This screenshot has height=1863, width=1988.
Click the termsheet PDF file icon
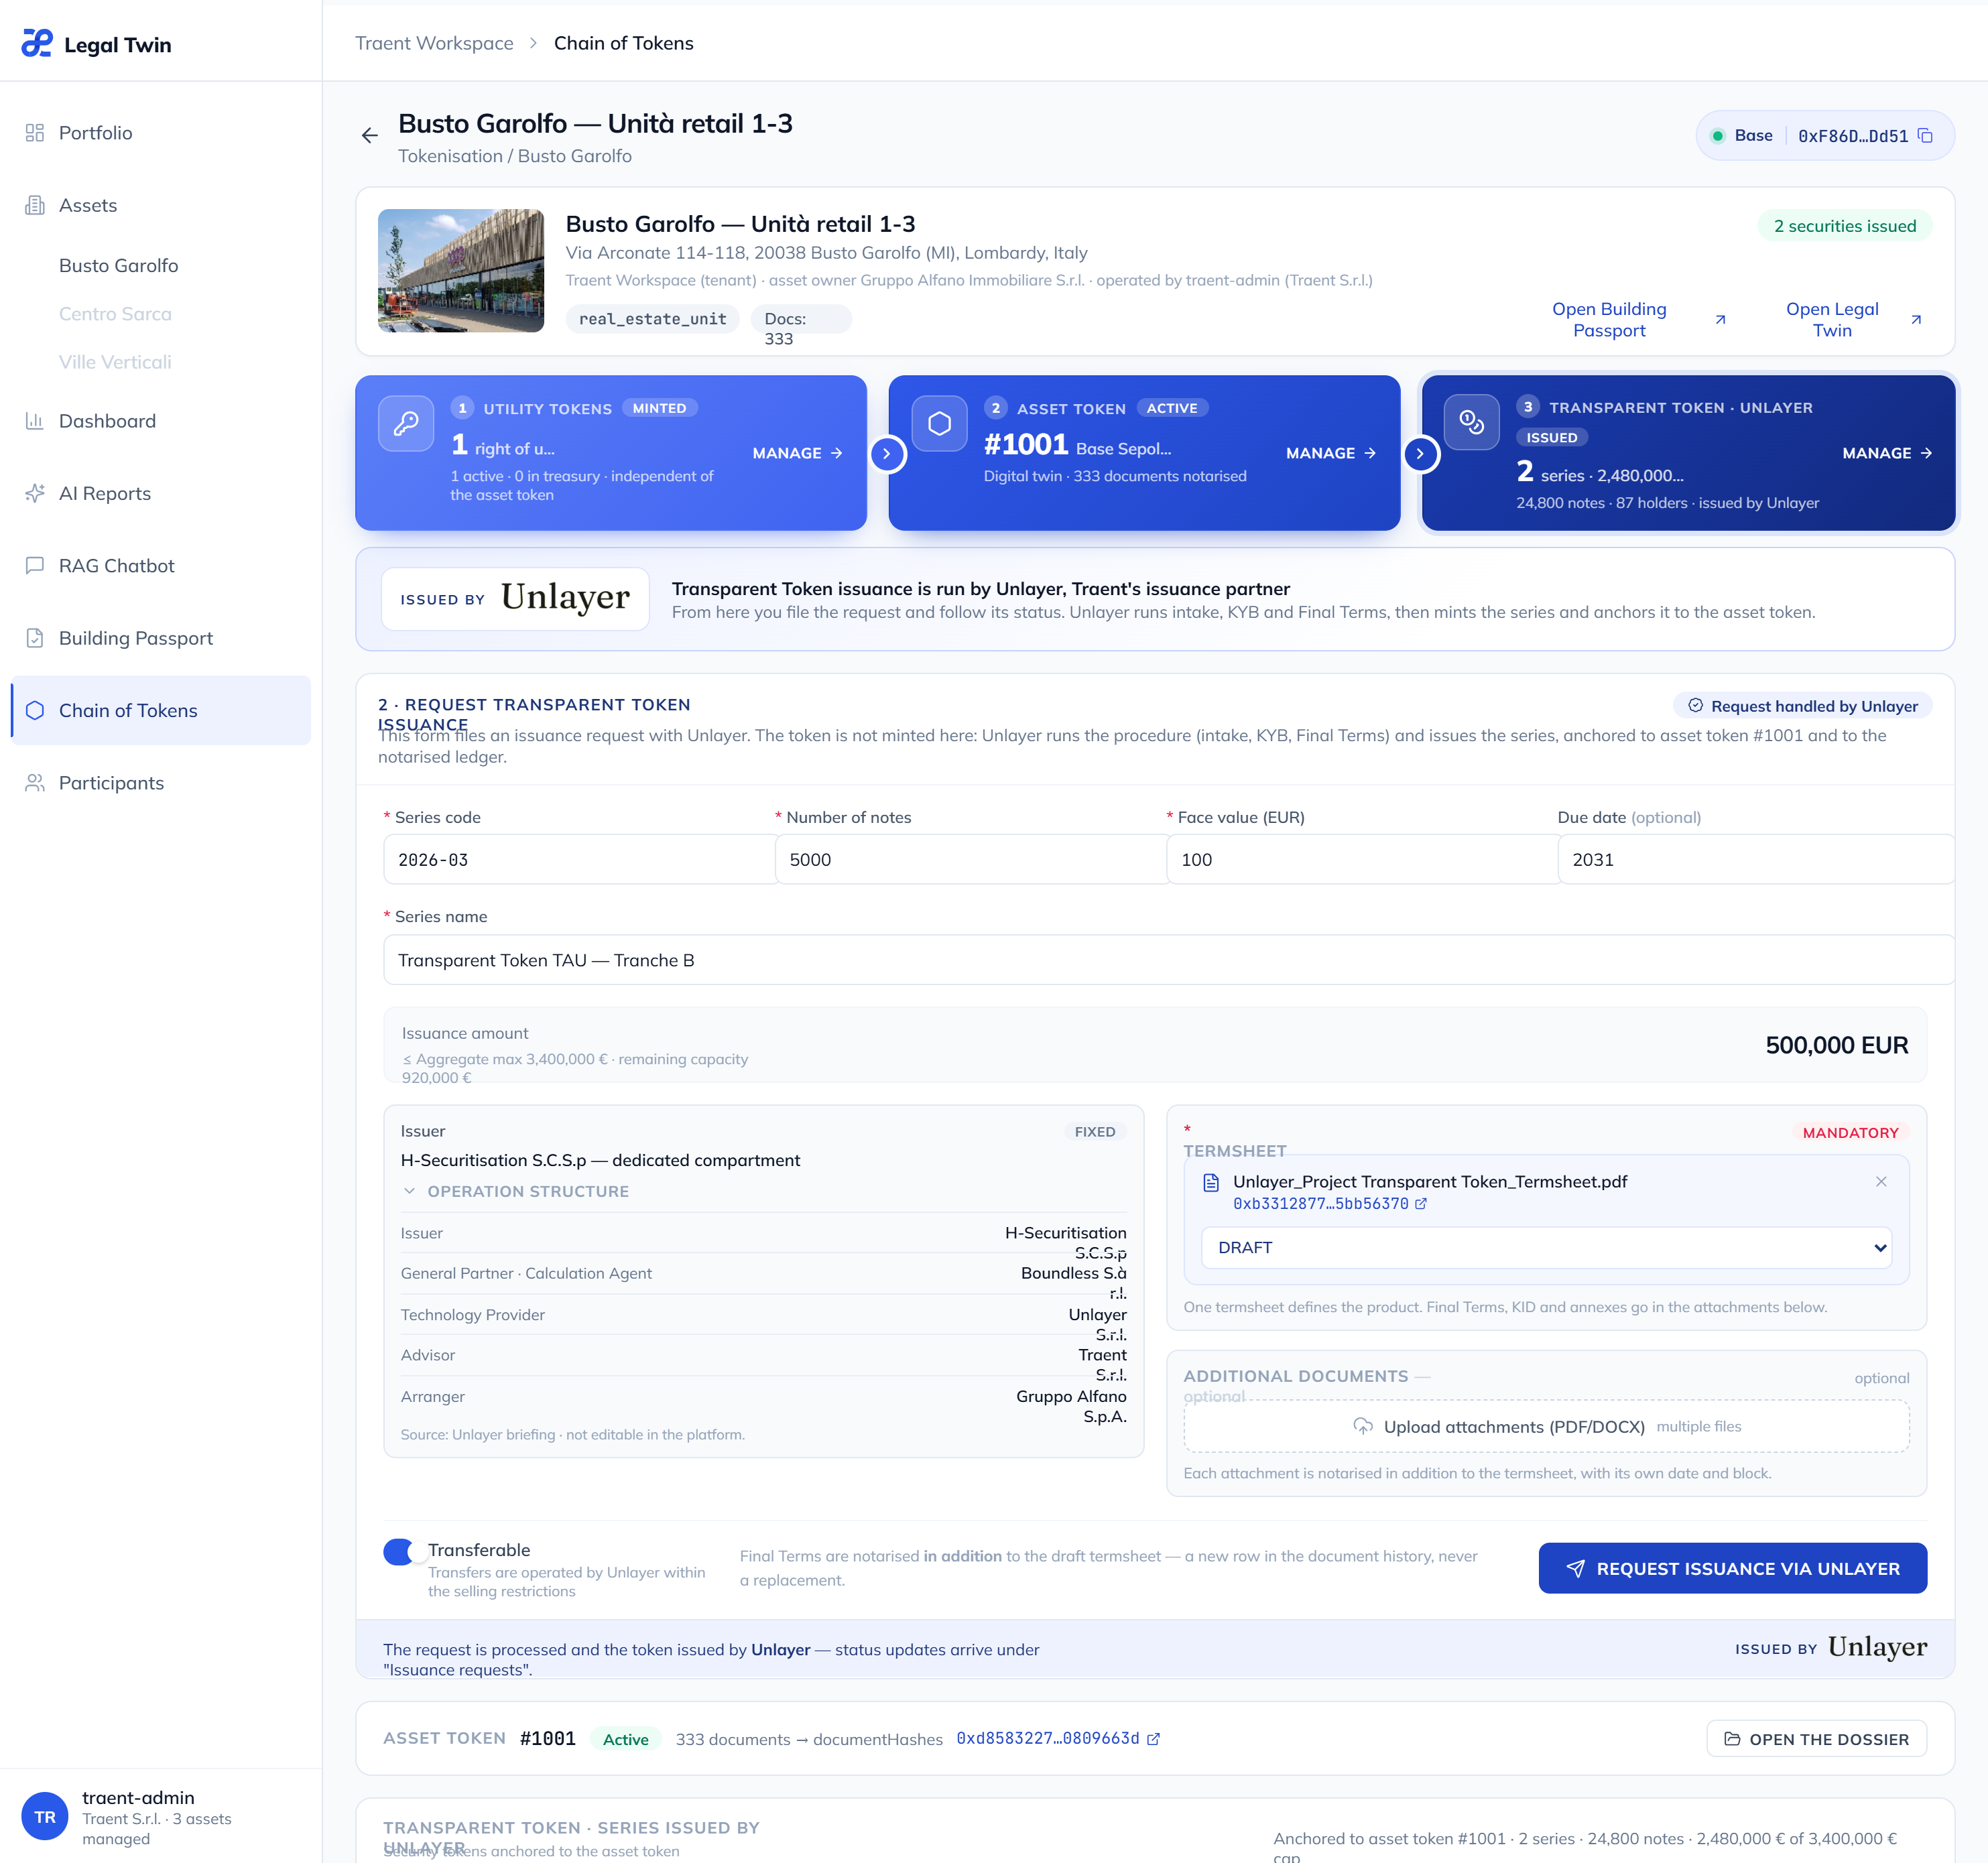1211,1183
